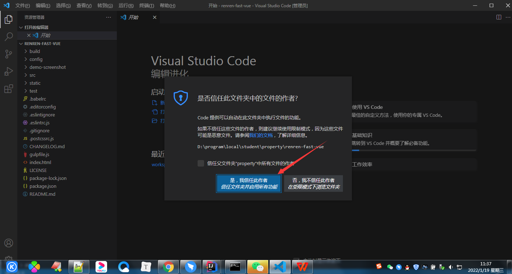Open the Run and Debug view

9,71
